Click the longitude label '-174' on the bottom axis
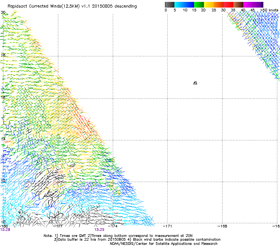Viewport: 280px width, 246px height. point(113,226)
